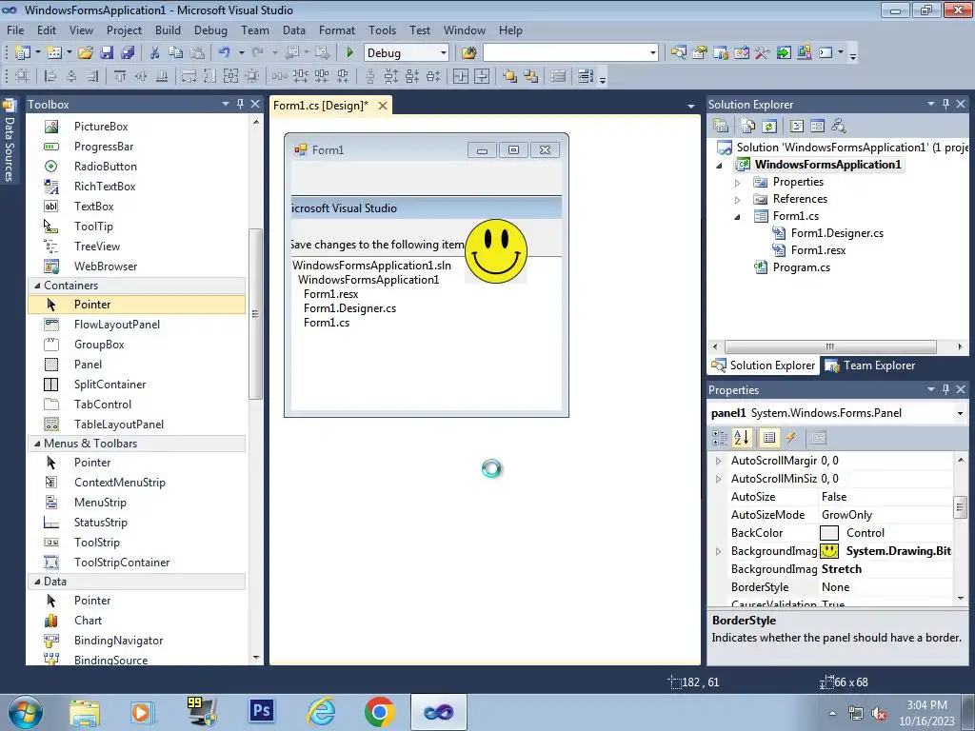Toggle Categorized view in Properties panel
Viewport: 975px width, 731px height.
point(720,438)
